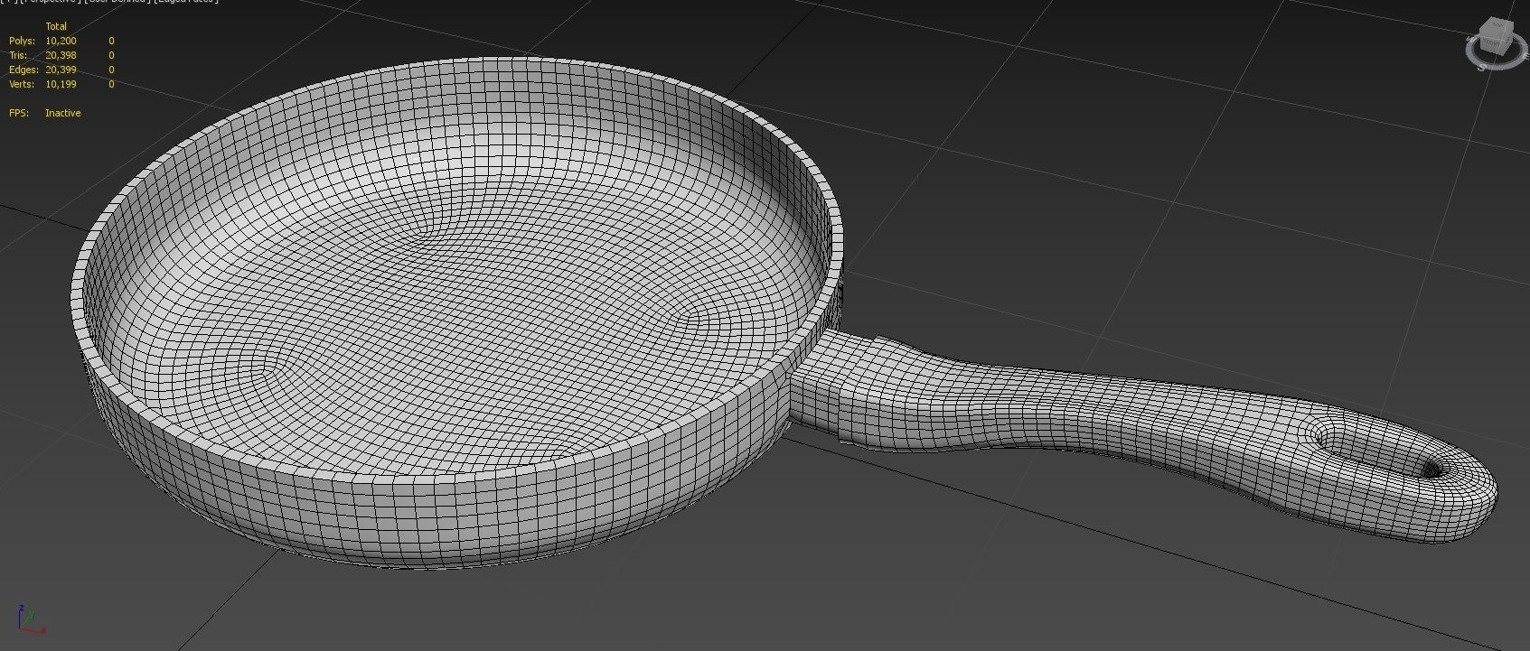Image resolution: width=1530 pixels, height=651 pixels.
Task: Click the S marker on ViewCube compass
Action: click(x=1482, y=67)
